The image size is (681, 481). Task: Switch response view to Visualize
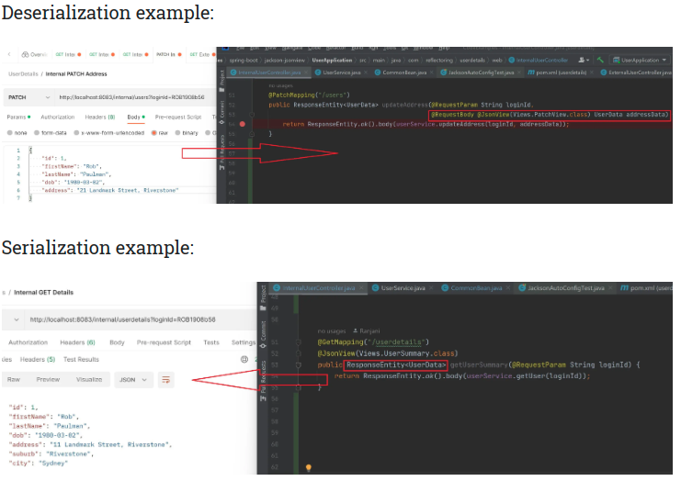click(89, 379)
